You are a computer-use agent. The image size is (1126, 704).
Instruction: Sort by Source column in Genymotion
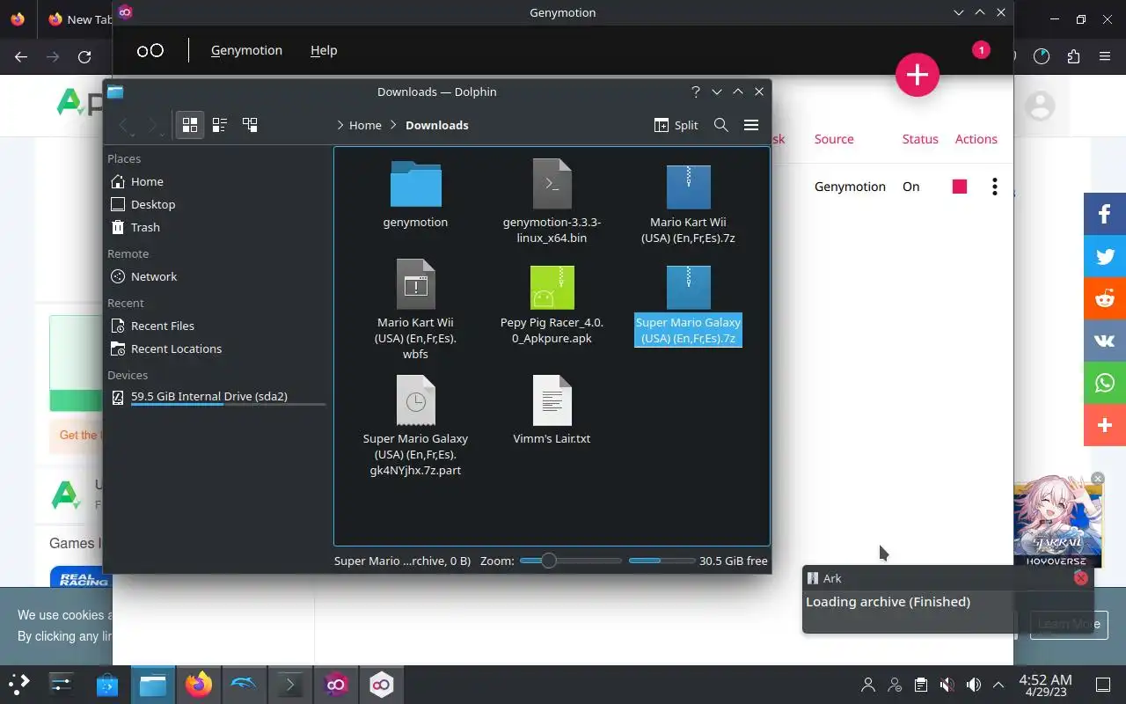tap(834, 139)
